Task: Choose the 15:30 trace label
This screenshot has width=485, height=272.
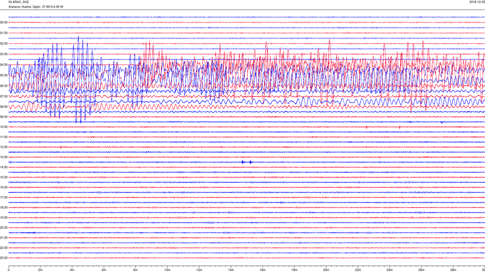Action: [x=4, y=177]
